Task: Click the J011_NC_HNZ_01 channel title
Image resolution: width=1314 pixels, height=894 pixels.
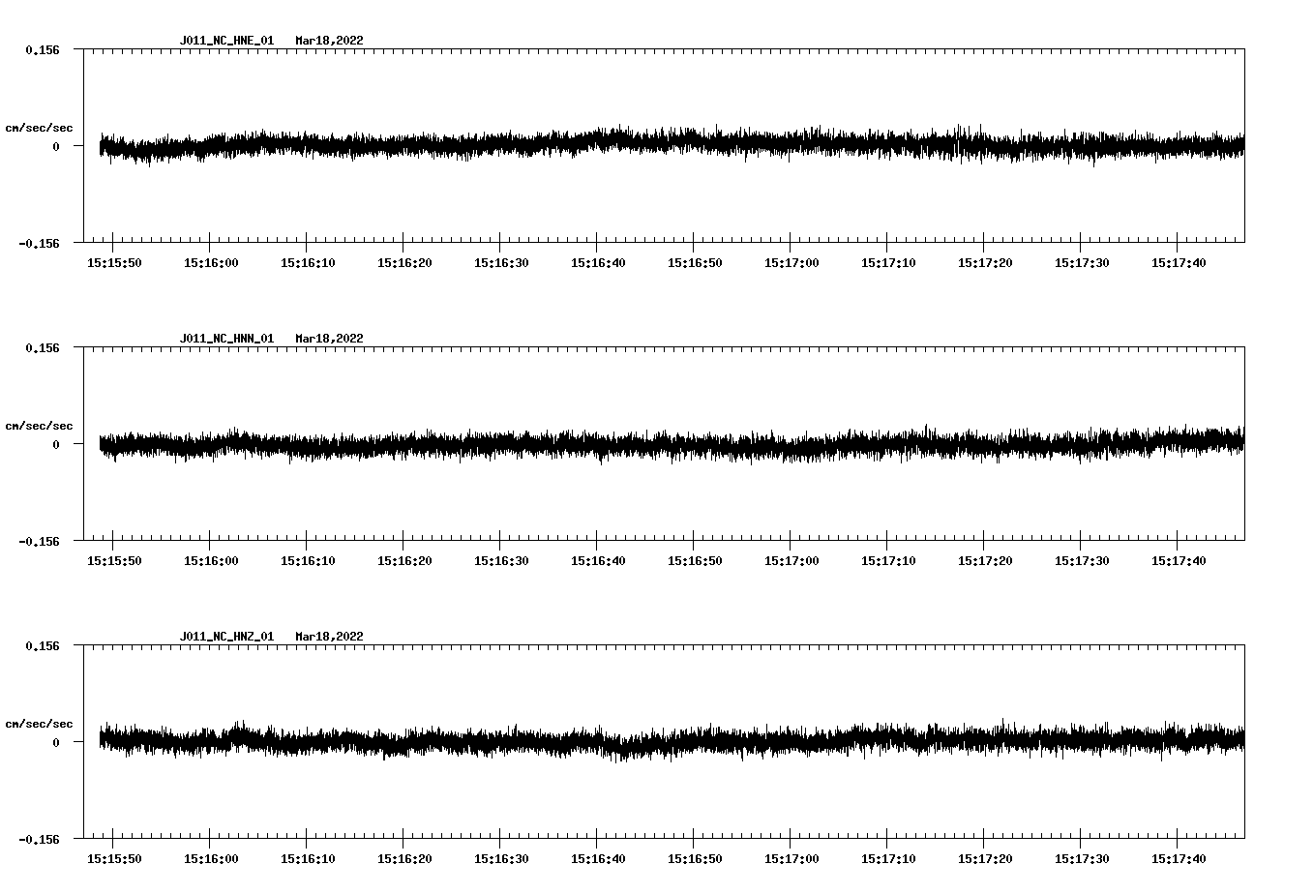Action: click(x=226, y=637)
